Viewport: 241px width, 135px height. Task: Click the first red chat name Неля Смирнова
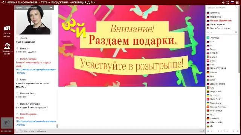pyautogui.click(x=28, y=59)
